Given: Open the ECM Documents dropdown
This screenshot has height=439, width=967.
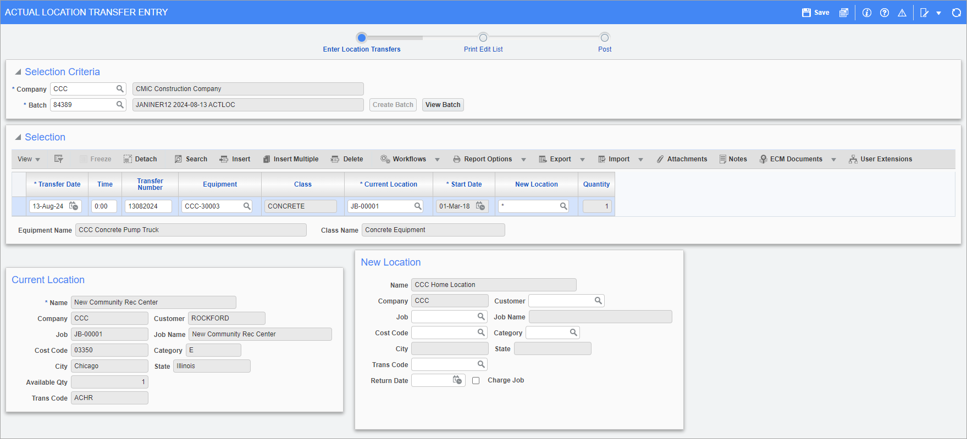Looking at the screenshot, I should 833,160.
